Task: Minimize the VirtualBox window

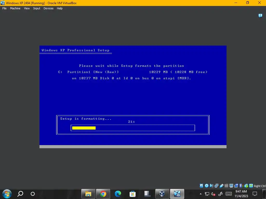Action: pos(236,3)
